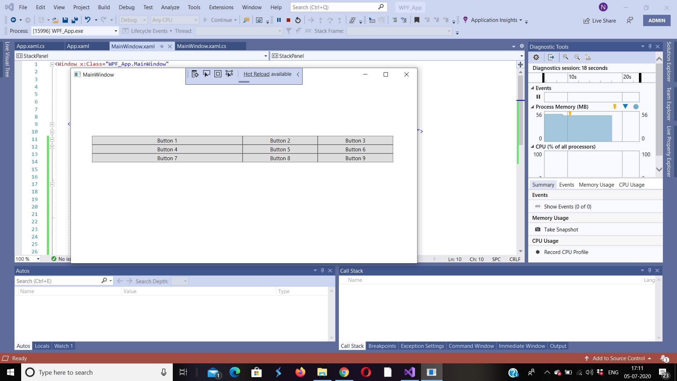The height and width of the screenshot is (381, 677).
Task: Click Save All icon in toolbar
Action: click(x=74, y=20)
